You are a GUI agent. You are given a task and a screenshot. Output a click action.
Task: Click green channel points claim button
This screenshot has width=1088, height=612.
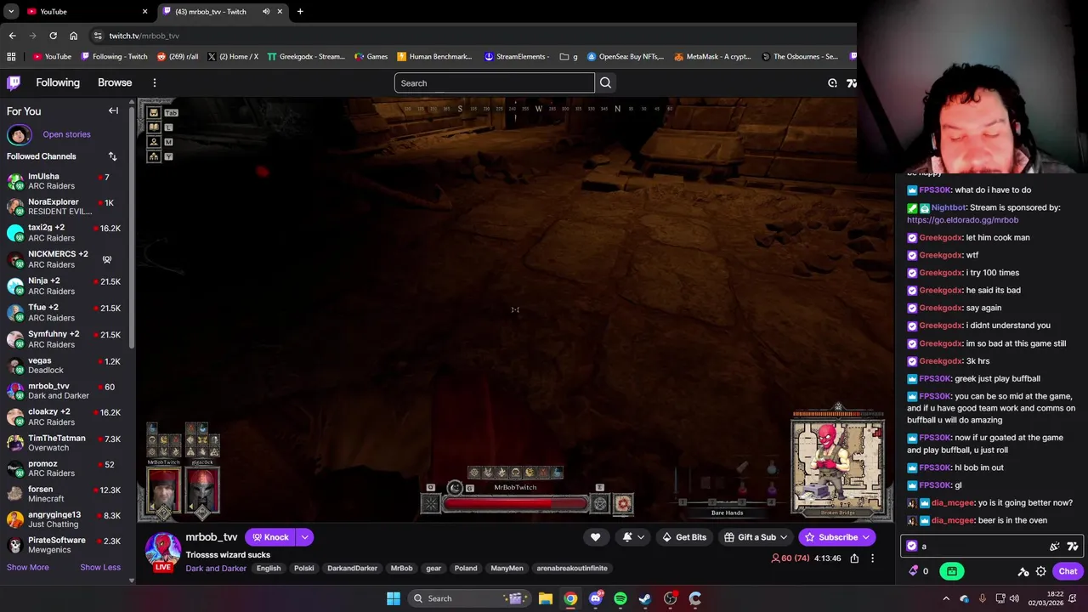point(952,571)
